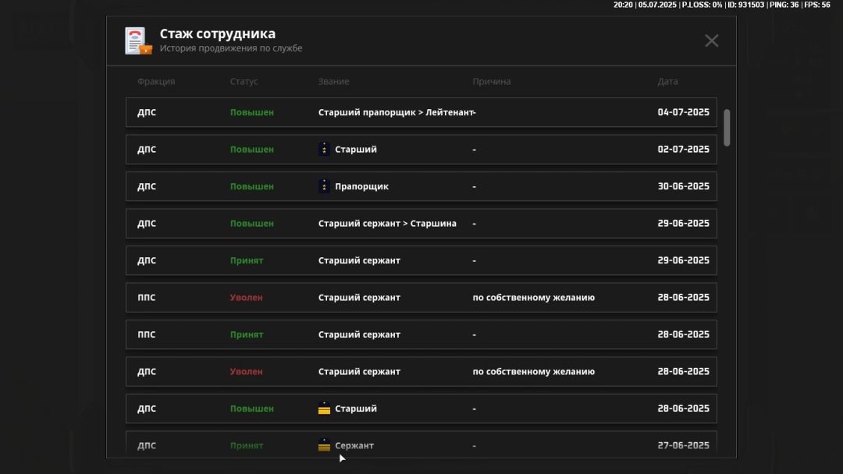Click the Сержант rank text
This screenshot has height=474, width=843.
354,446
